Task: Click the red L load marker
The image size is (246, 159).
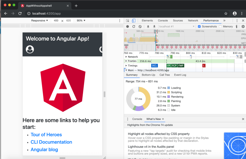Action: pyautogui.click(x=204, y=66)
